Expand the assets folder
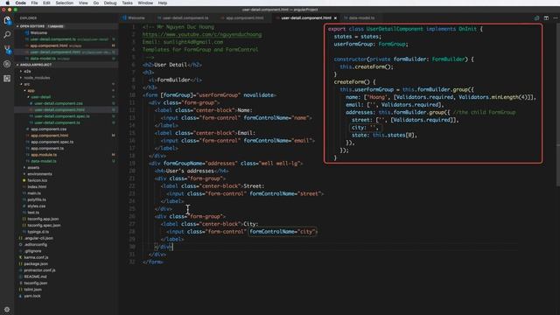 coord(33,167)
